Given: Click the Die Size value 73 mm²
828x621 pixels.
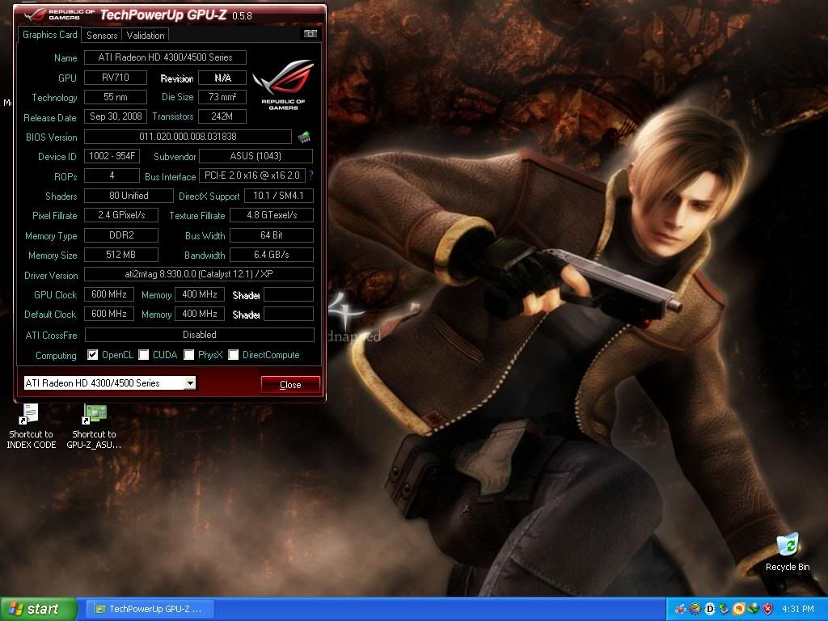Looking at the screenshot, I should (222, 97).
